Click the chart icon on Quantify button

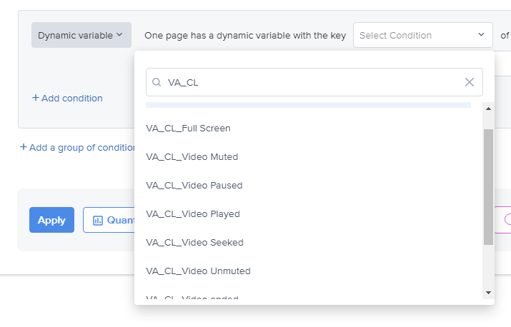(98, 221)
